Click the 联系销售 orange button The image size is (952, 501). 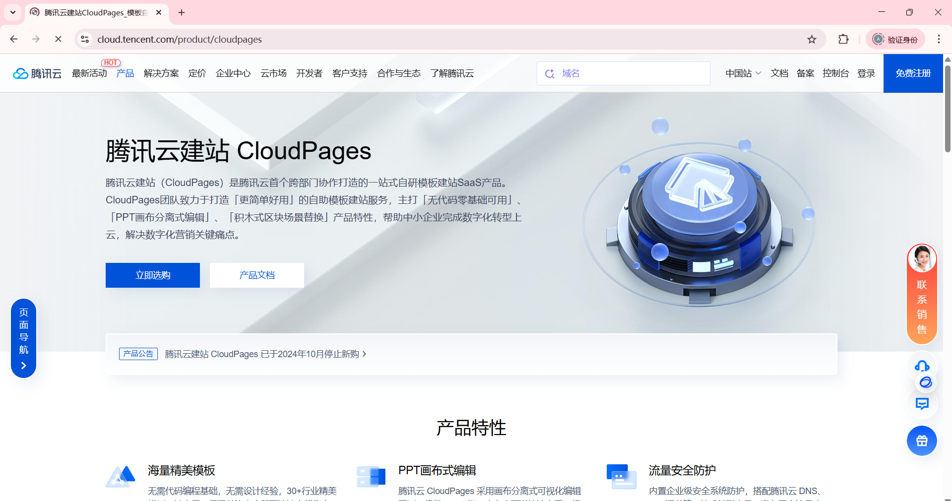922,294
